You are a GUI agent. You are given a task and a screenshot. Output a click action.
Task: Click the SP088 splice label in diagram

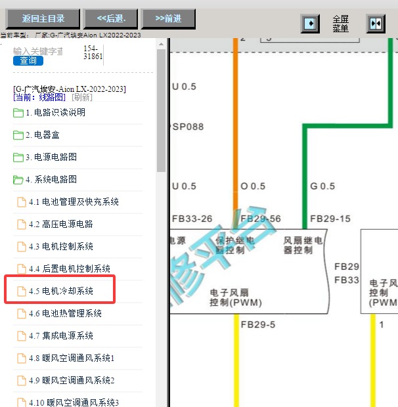pos(188,127)
